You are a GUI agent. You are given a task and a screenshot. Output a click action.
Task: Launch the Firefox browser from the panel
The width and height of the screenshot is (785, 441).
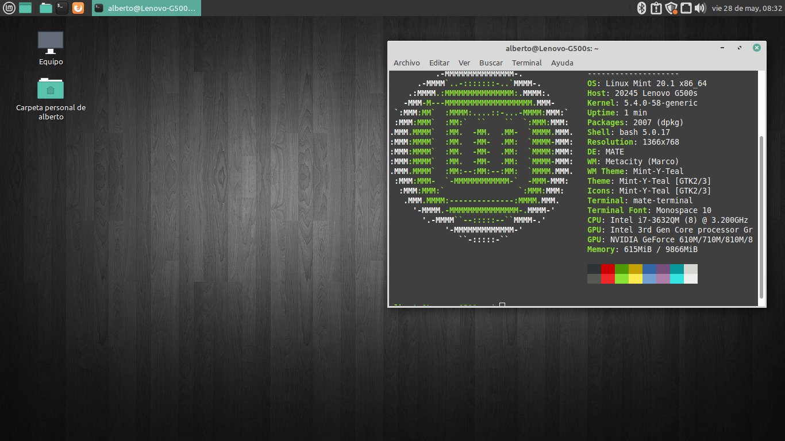pos(78,8)
